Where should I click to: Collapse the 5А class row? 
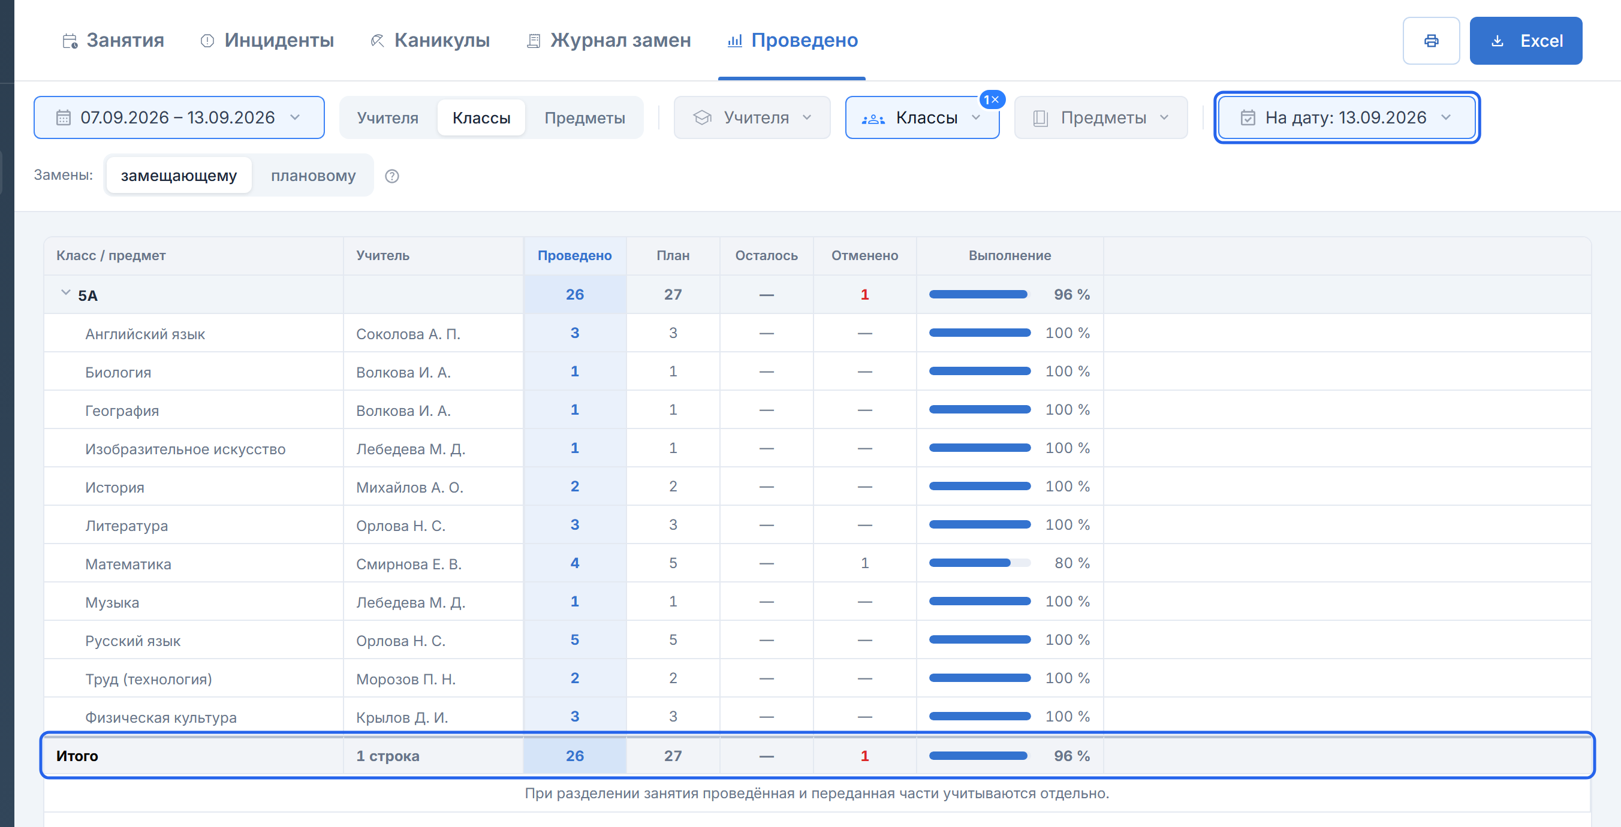65,293
